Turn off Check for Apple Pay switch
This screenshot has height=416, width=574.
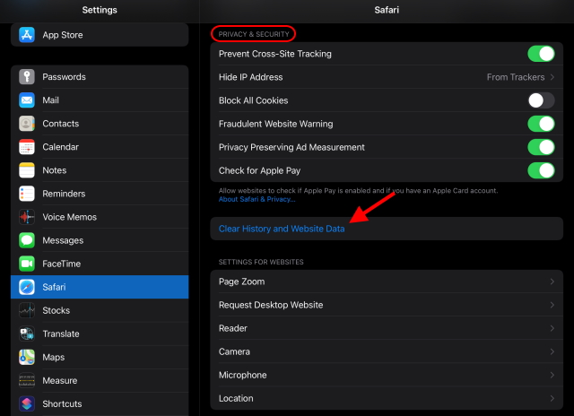point(541,170)
